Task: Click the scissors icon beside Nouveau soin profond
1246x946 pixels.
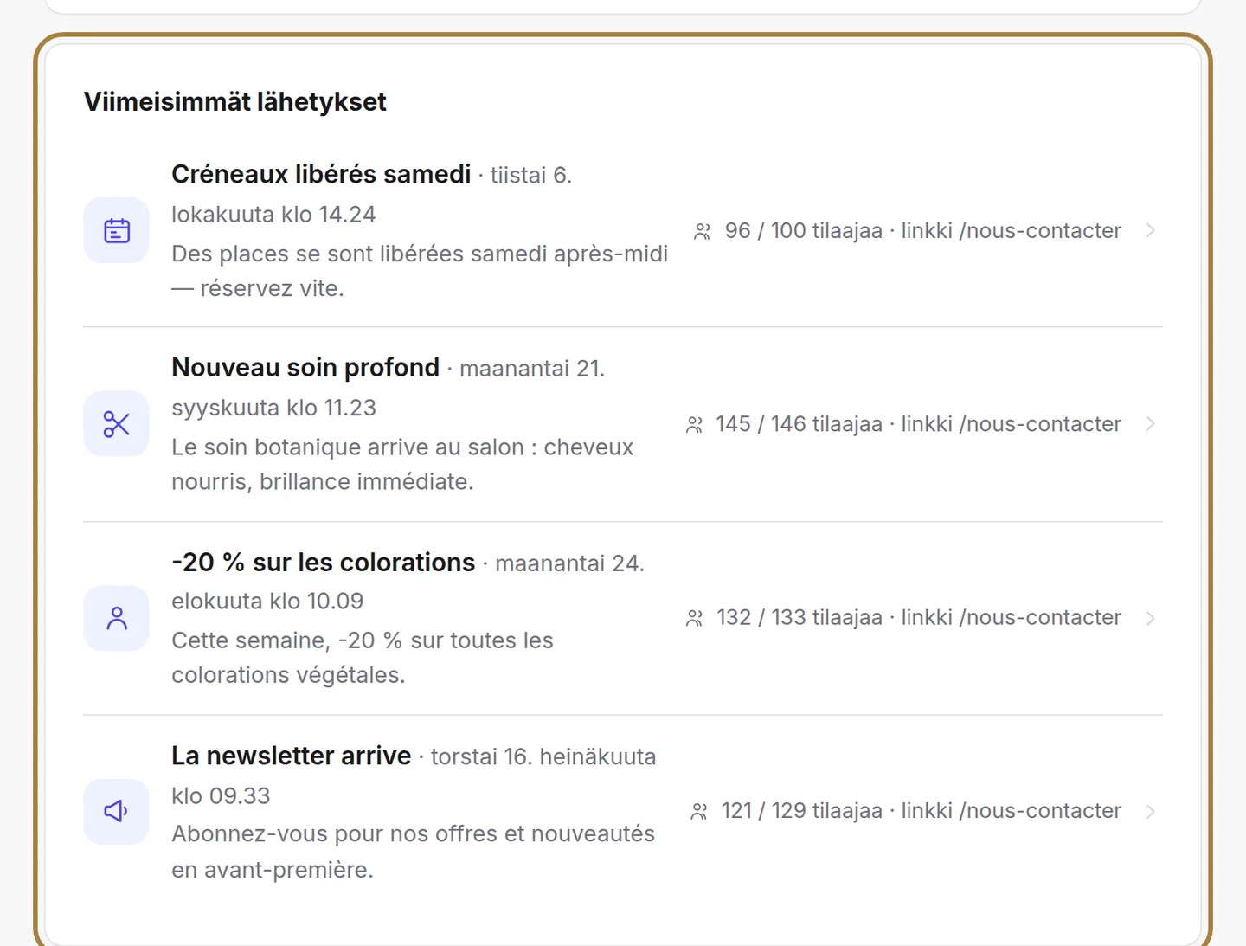Action: tap(117, 424)
